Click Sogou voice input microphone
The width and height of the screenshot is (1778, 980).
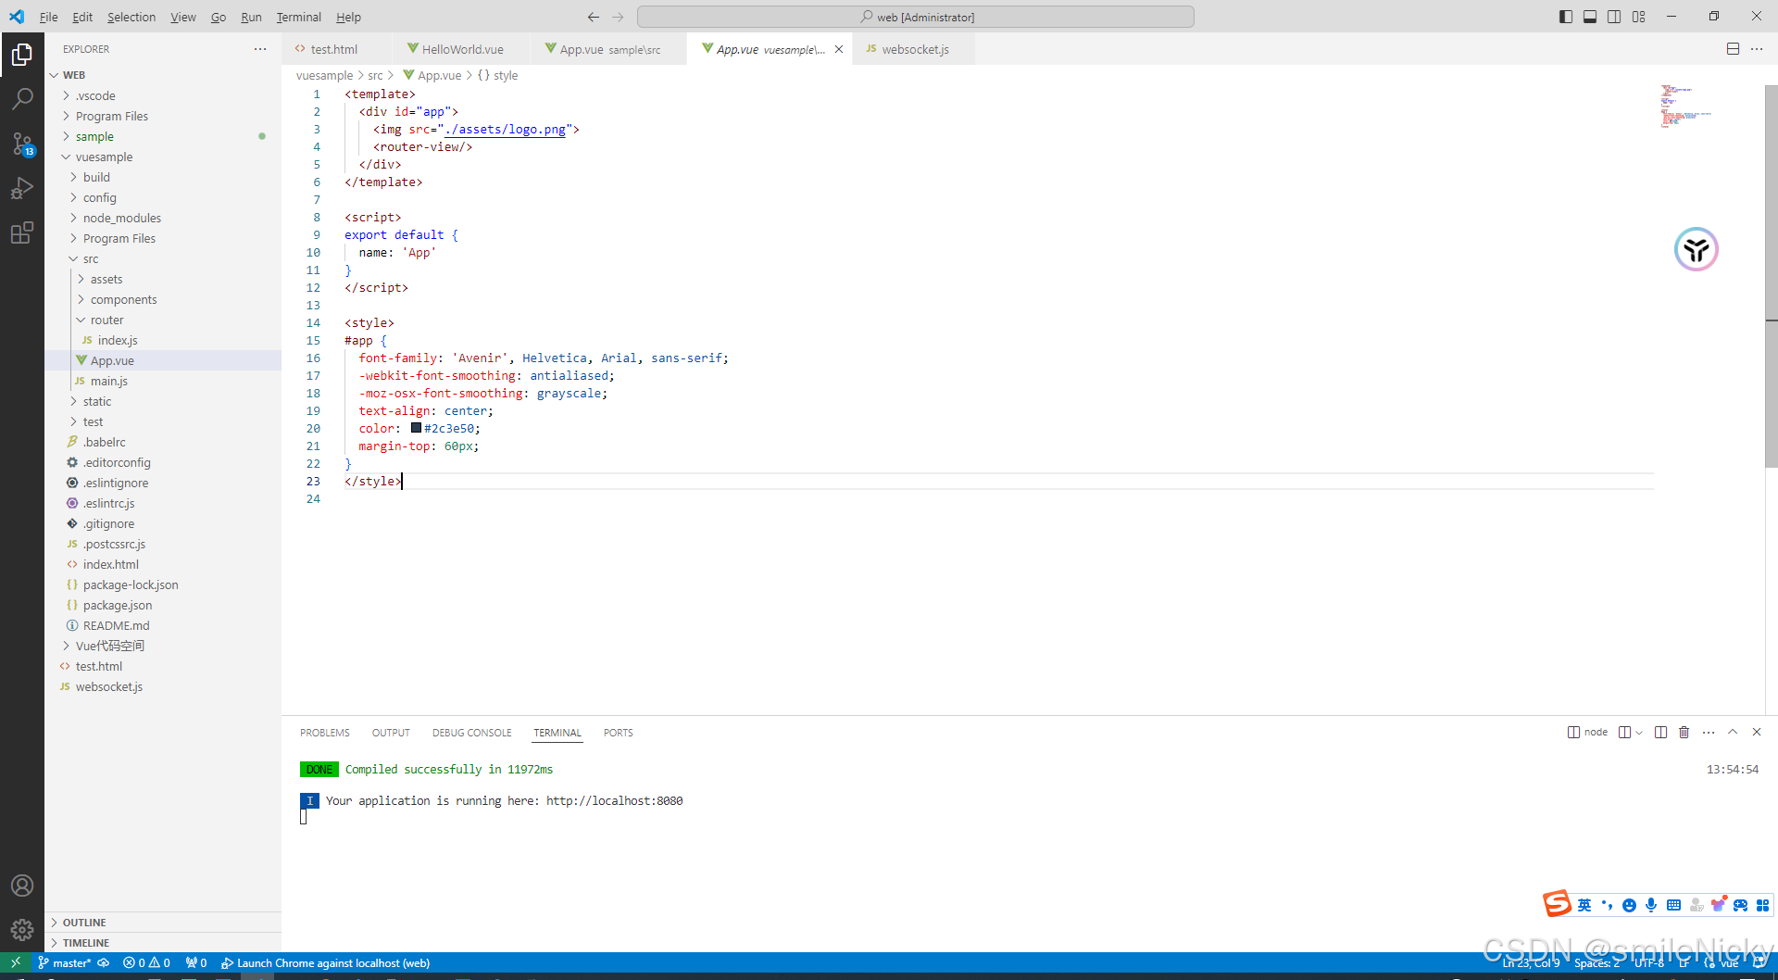point(1651,905)
